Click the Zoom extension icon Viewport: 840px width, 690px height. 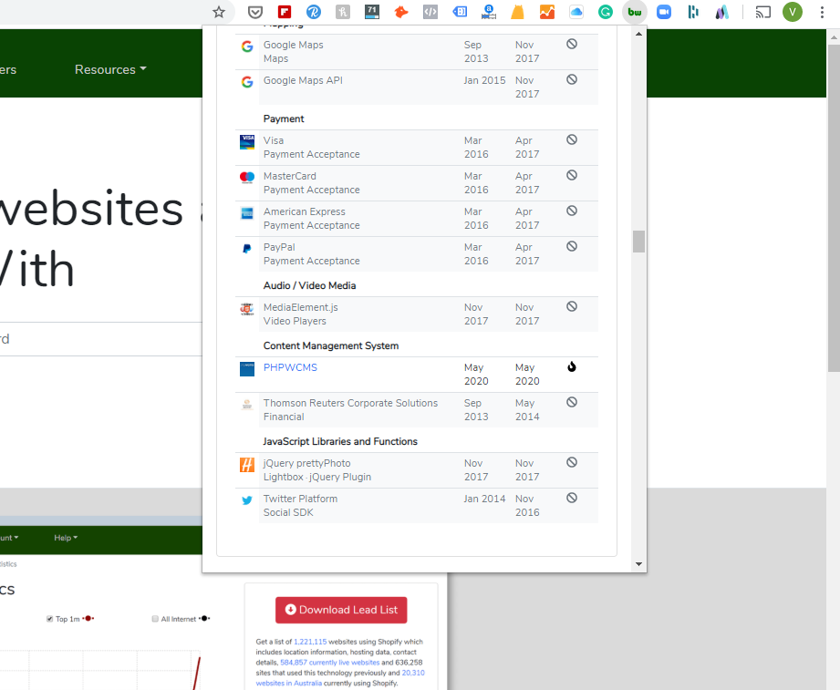tap(664, 12)
